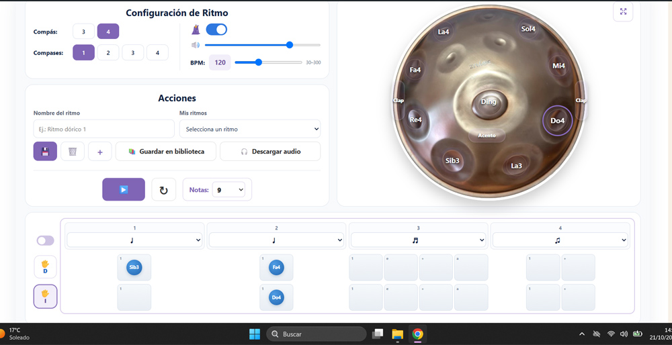The height and width of the screenshot is (345, 672).
Task: Toggle the metronome switch off
Action: click(216, 30)
